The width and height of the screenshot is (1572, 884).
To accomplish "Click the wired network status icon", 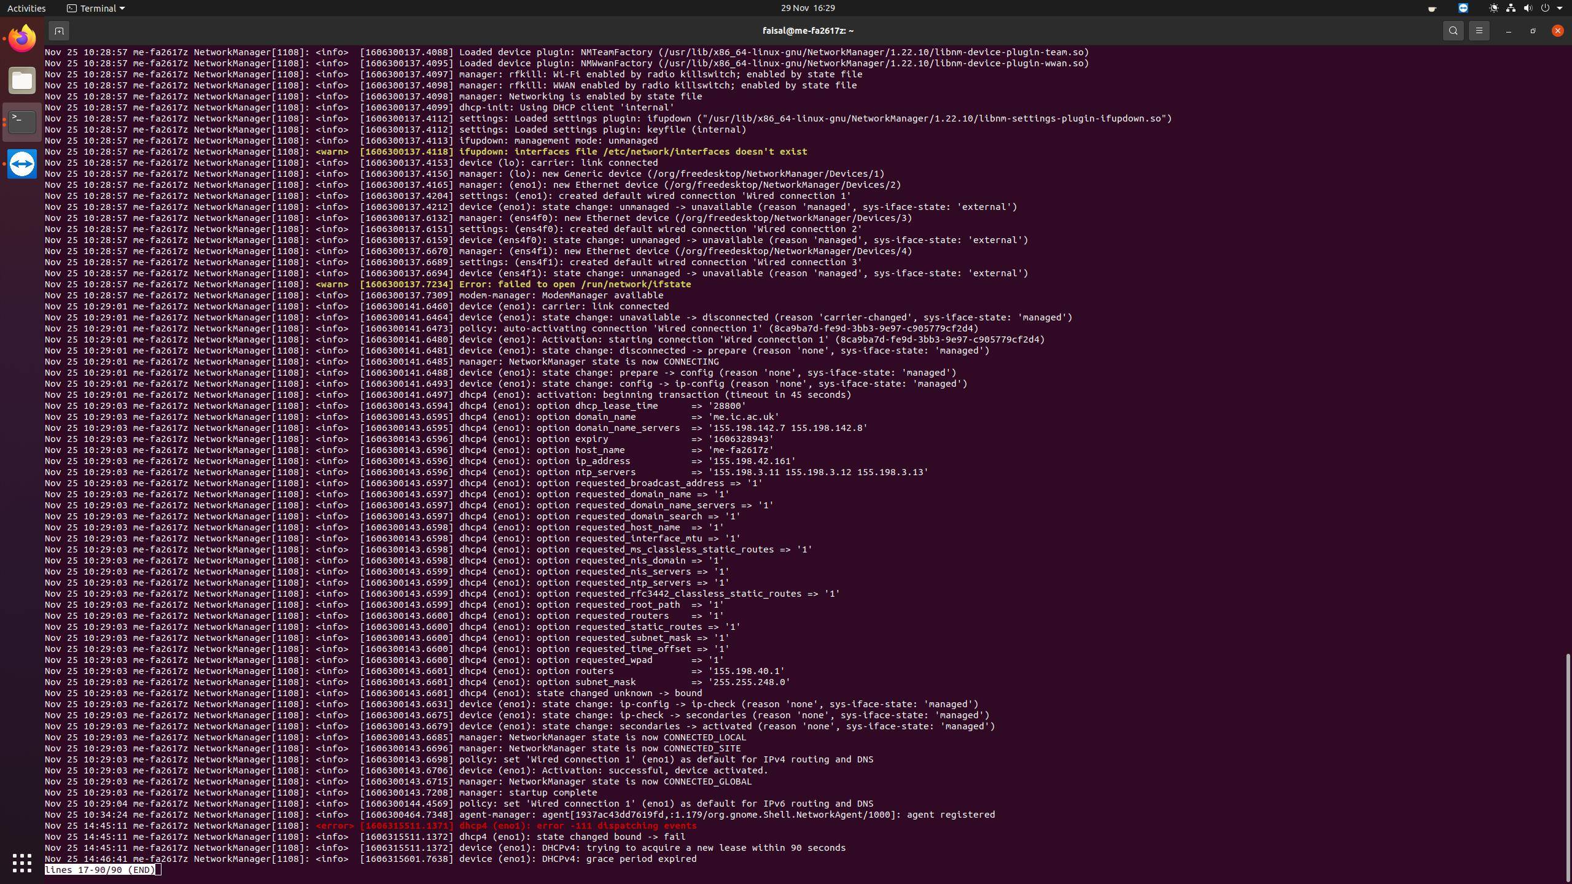I will (x=1511, y=8).
